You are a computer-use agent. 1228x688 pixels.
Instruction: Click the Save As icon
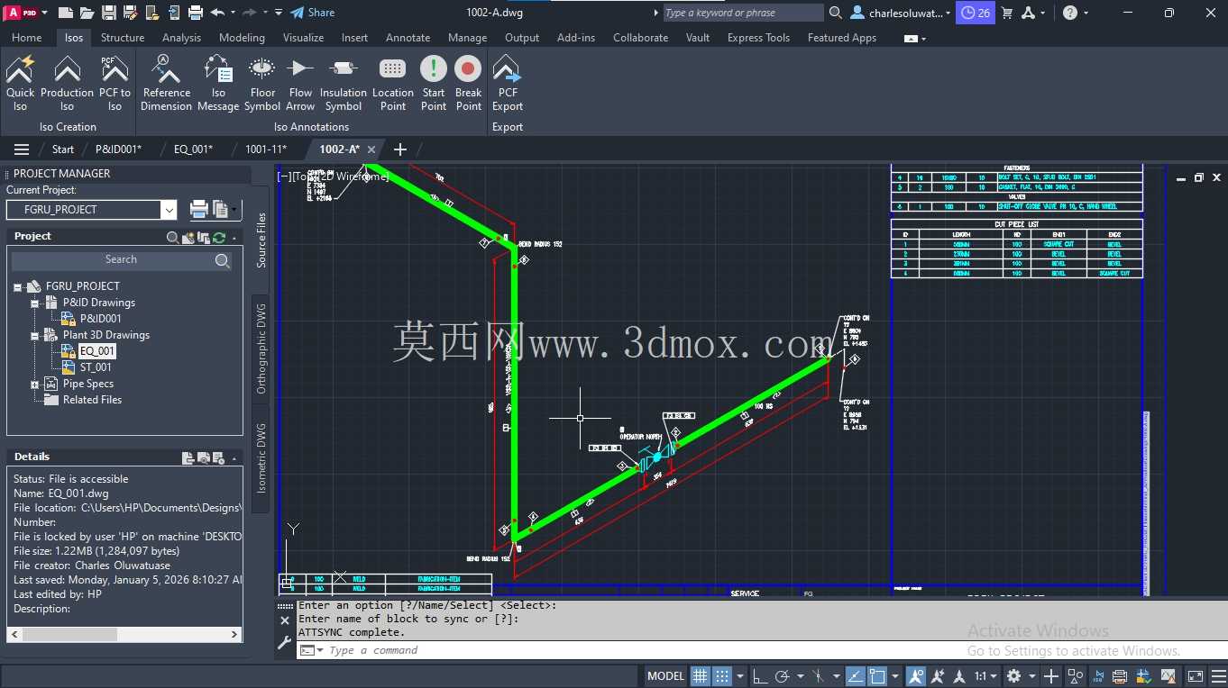[x=130, y=13]
